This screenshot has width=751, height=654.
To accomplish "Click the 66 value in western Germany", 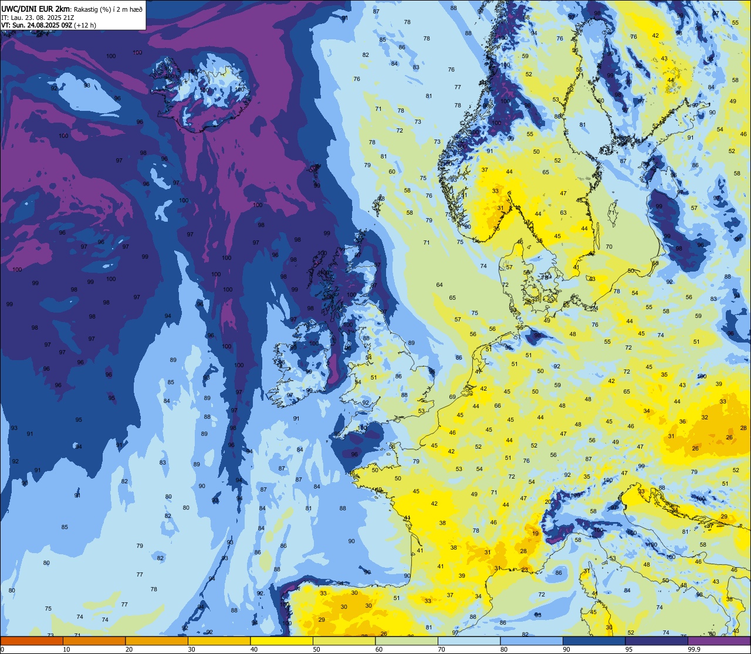I will [498, 406].
